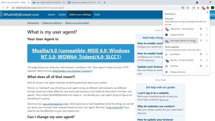Open the Tools nav item
Viewport: 215px width, 121px height.
pyautogui.click(x=97, y=14)
